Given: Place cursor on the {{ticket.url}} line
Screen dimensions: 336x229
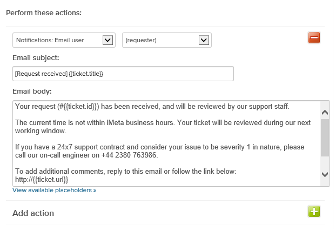Looking at the screenshot, I should click(x=42, y=180).
